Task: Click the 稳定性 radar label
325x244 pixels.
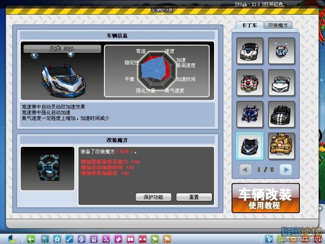Action: [x=131, y=62]
